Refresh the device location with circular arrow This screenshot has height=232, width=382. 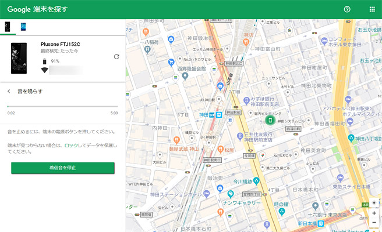[116, 56]
